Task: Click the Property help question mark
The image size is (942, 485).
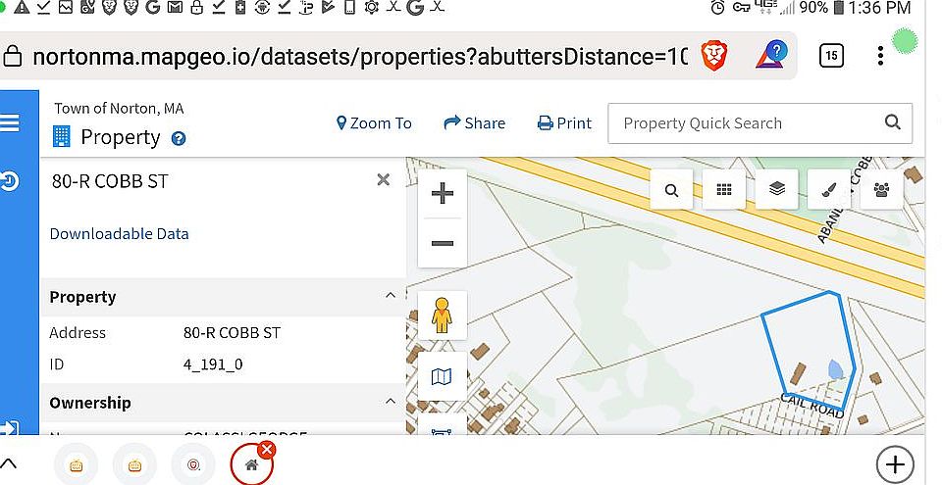Action: coord(179,138)
